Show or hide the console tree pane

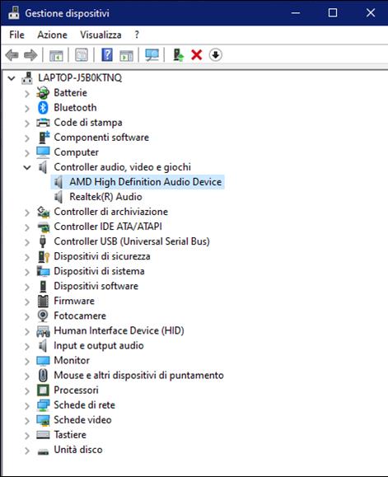[x=56, y=55]
